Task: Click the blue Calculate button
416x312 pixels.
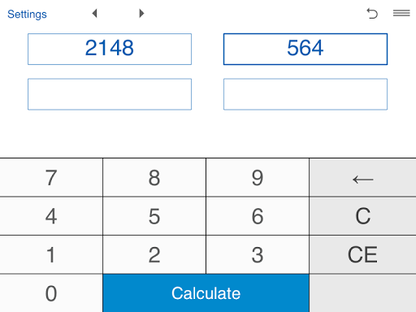Action: tap(206, 293)
